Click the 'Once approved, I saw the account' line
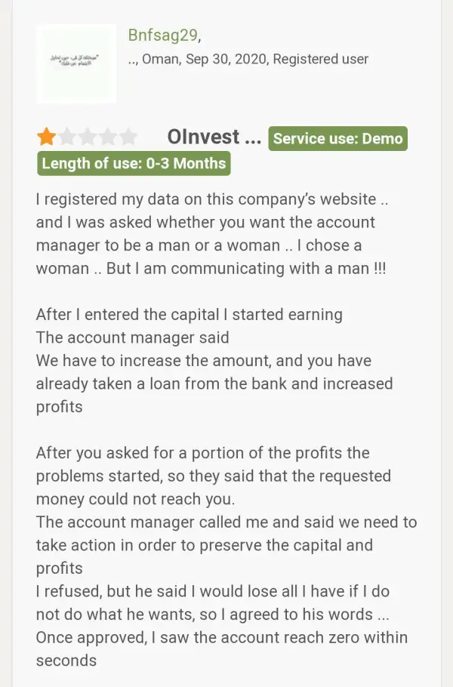Image resolution: width=453 pixels, height=687 pixels. (x=221, y=637)
